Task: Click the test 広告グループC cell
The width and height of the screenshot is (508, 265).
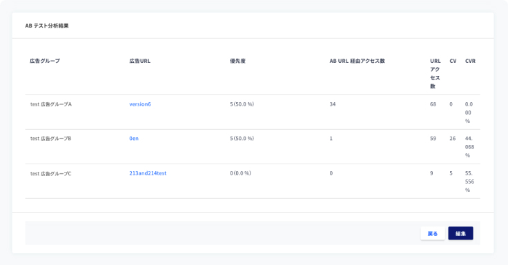Action: pos(51,174)
